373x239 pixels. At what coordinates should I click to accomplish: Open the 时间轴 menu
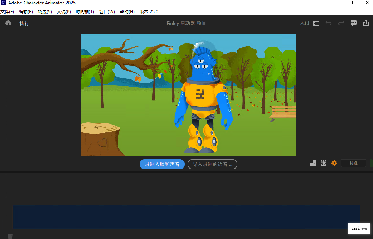click(x=85, y=11)
